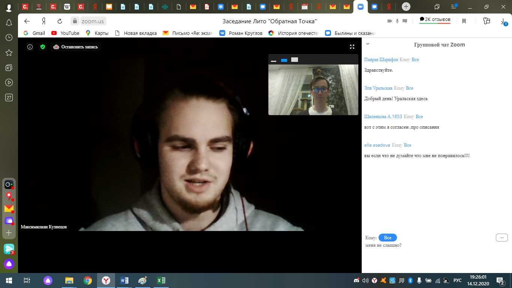Click the chat message input field
The image size is (512, 288).
pyautogui.click(x=437, y=245)
